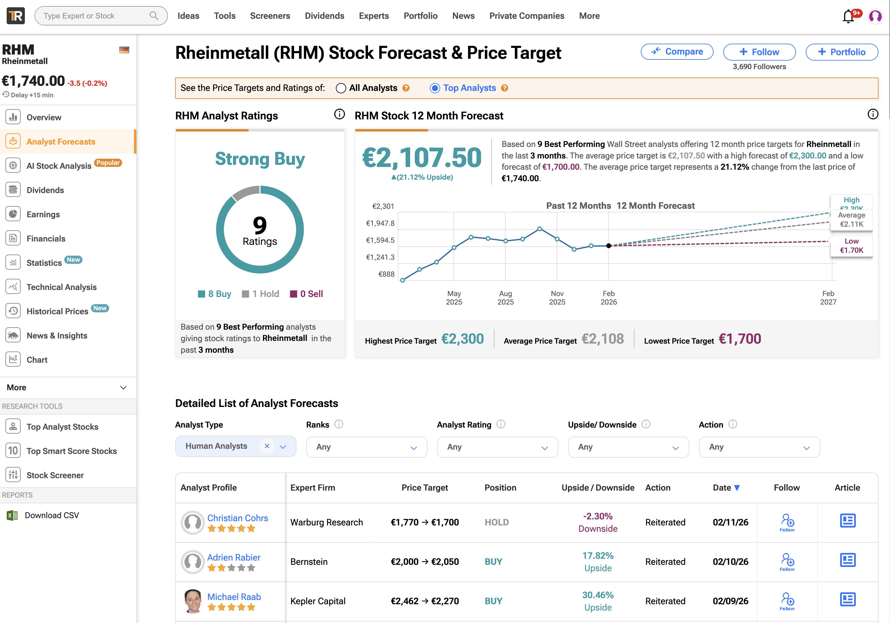Open Adrien Rabier's analyst profile

(x=233, y=557)
